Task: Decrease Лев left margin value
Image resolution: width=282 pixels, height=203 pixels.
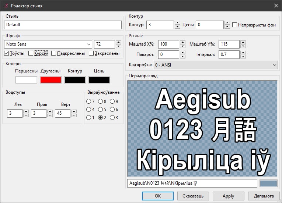Action: 26,115
